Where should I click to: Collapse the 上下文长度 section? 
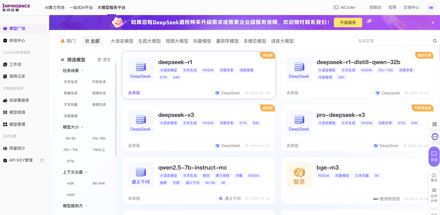coord(86,172)
